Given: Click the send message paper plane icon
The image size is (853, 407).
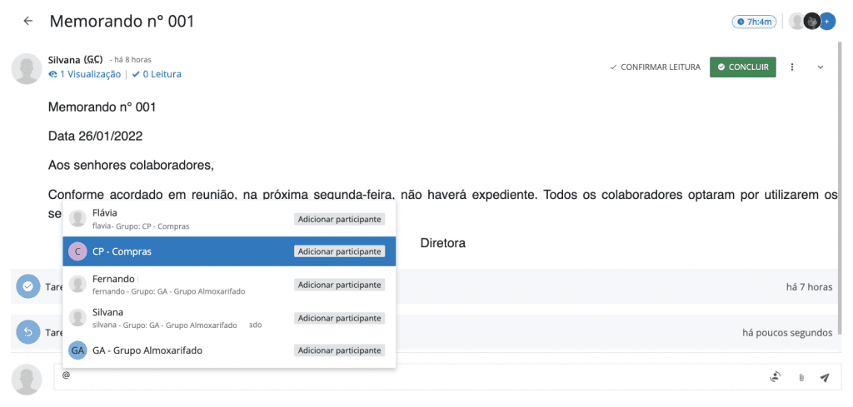Looking at the screenshot, I should point(824,377).
